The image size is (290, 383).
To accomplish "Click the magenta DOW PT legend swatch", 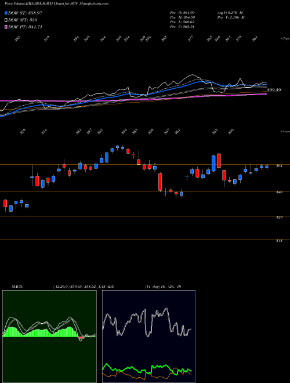I will click(6, 27).
